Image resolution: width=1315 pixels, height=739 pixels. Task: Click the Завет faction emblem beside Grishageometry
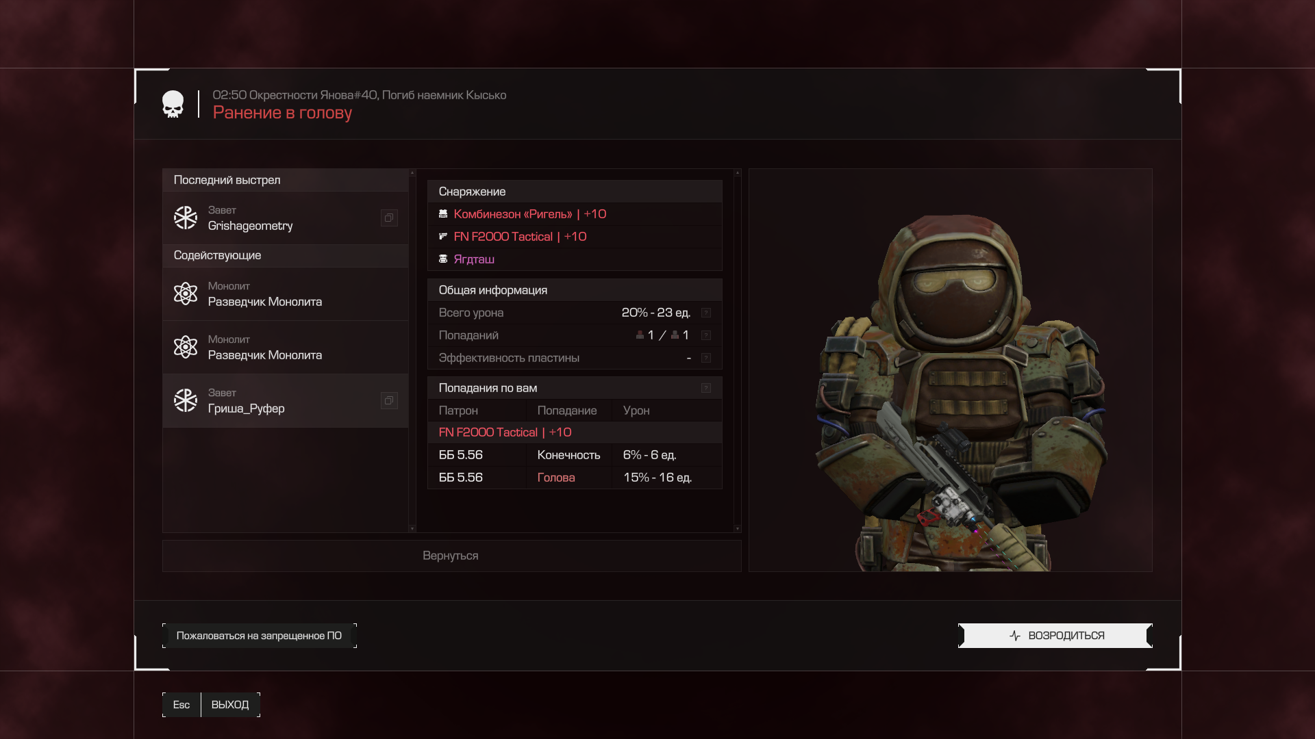pyautogui.click(x=186, y=218)
